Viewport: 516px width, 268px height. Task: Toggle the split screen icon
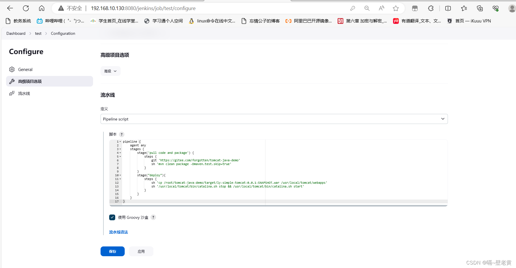[448, 8]
